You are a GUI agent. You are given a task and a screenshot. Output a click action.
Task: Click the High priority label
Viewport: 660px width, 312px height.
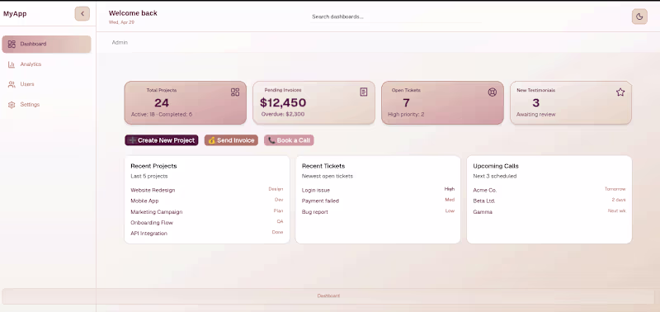pyautogui.click(x=450, y=189)
